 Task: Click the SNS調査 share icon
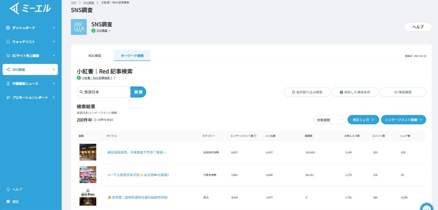click(x=8, y=69)
